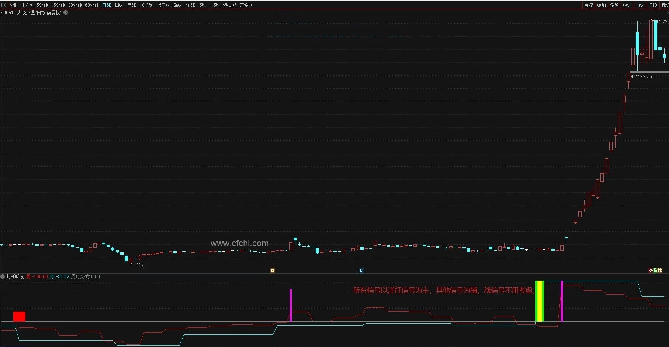Select the 30分钟 period tab
669x347 pixels.
(x=75, y=5)
